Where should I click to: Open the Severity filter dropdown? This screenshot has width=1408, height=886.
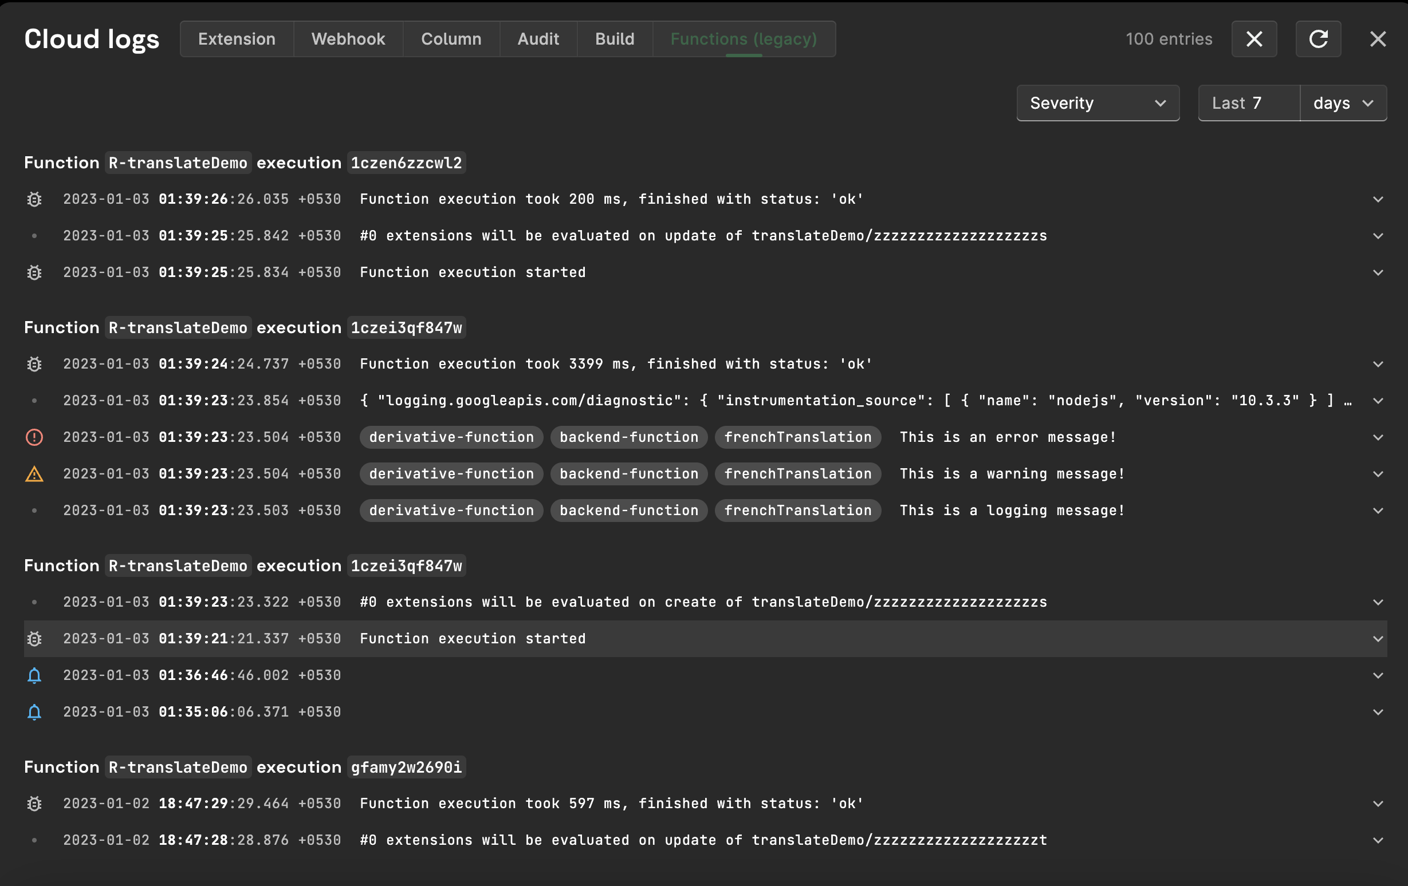1098,104
